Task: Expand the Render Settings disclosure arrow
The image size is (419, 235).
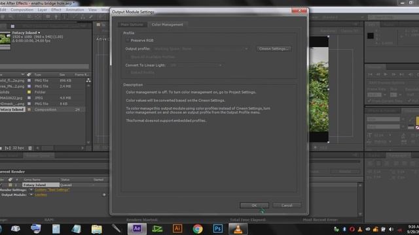Action: [31, 190]
